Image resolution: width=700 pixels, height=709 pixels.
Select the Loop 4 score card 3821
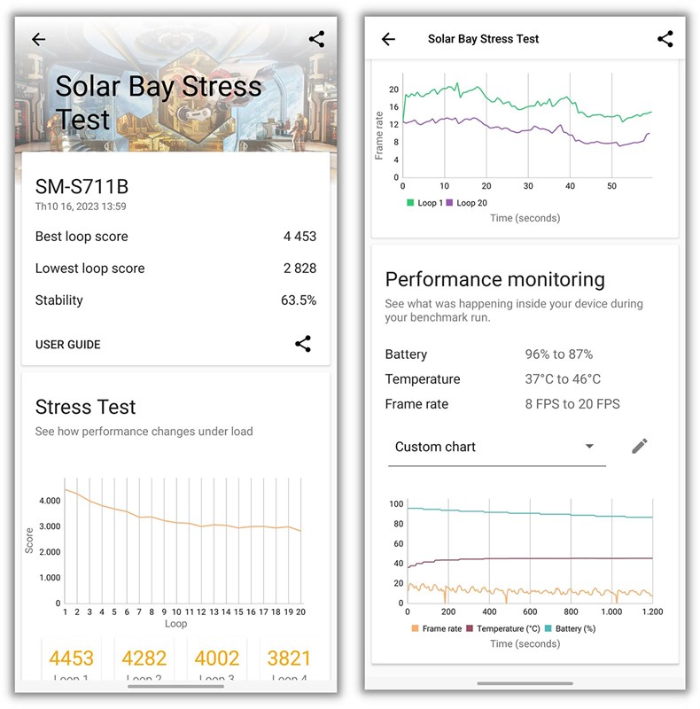[x=290, y=659]
